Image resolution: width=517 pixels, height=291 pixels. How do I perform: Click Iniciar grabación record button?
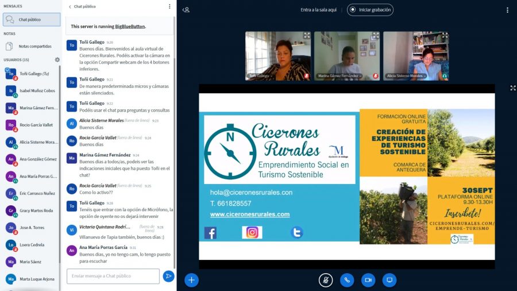[x=370, y=10]
